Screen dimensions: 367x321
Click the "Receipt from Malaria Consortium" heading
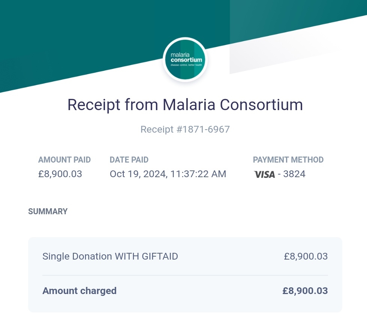[185, 105]
